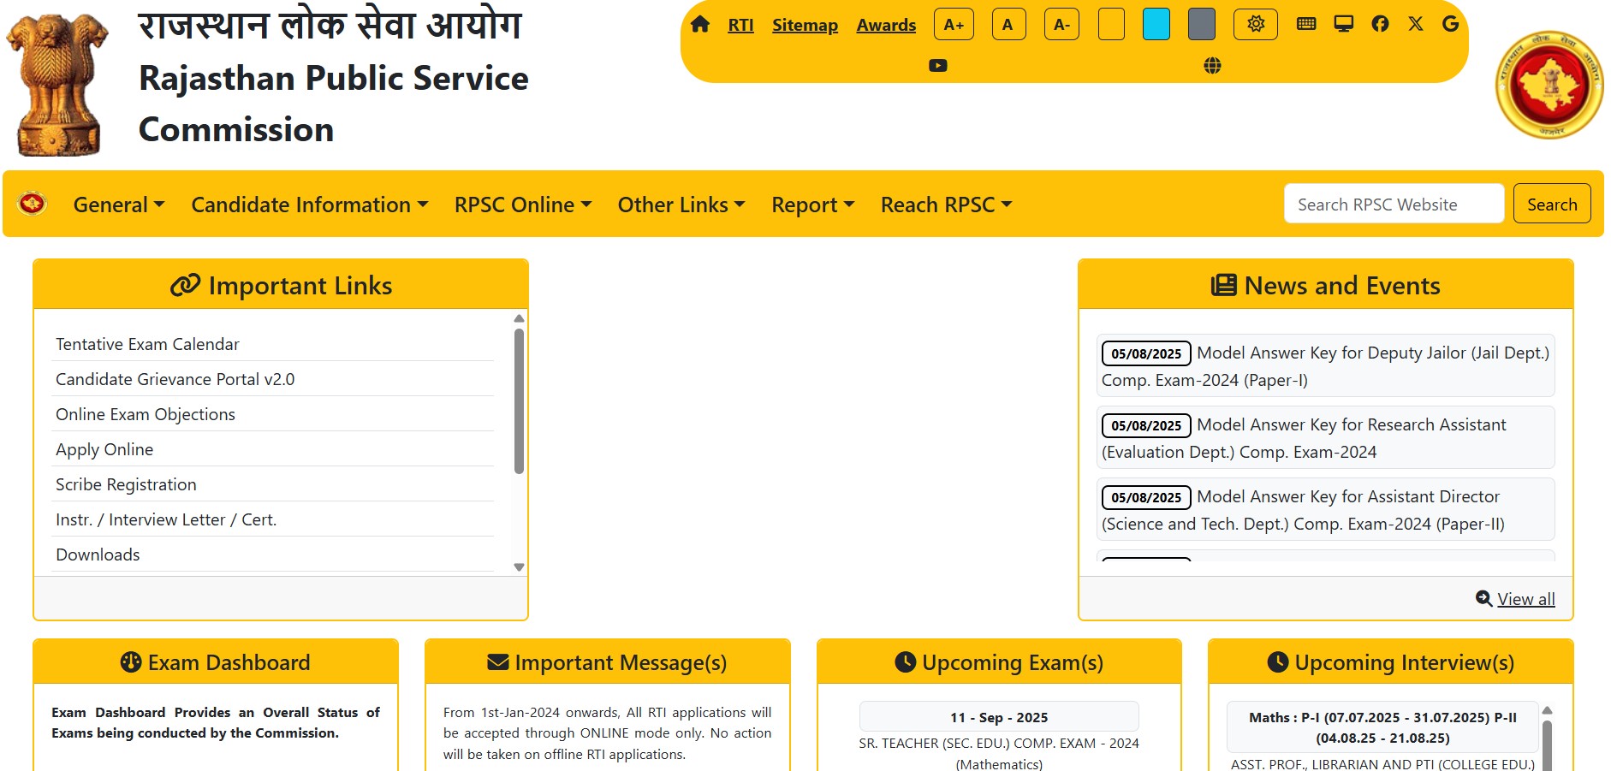1611x771 pixels.
Task: Click the desktop monitor icon
Action: point(1344,24)
